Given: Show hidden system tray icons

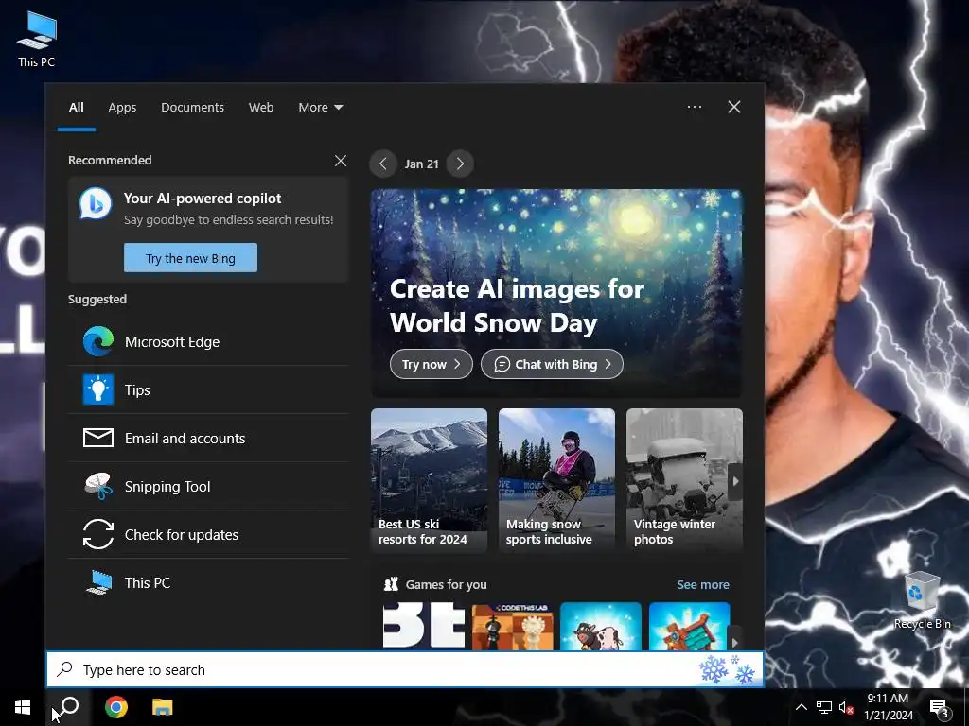Looking at the screenshot, I should [x=801, y=707].
